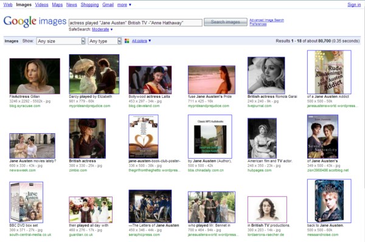Viewport: 365px width, 242px height.
Task: Open the back to Jane Austen thumbnail
Action: click(x=329, y=201)
